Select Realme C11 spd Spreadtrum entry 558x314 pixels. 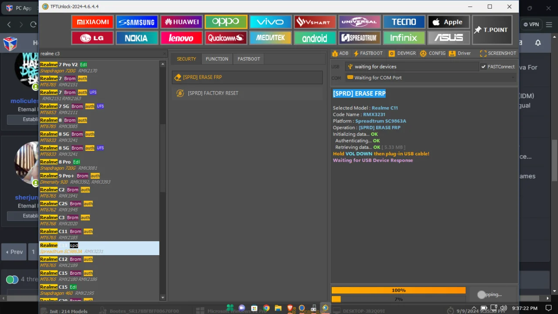[99, 249]
